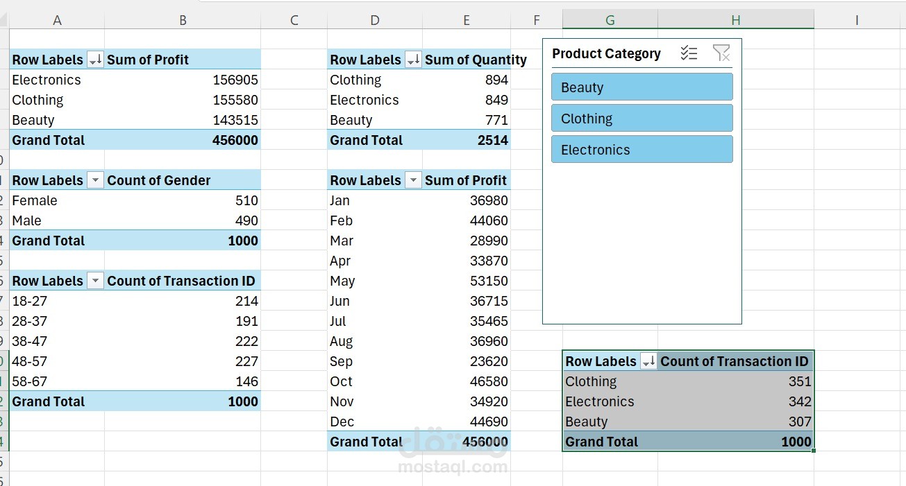Open the Row Labels dropdown in the Count of Gender table
The width and height of the screenshot is (906, 486).
coord(95,181)
